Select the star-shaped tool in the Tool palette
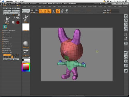 pos(18,18)
